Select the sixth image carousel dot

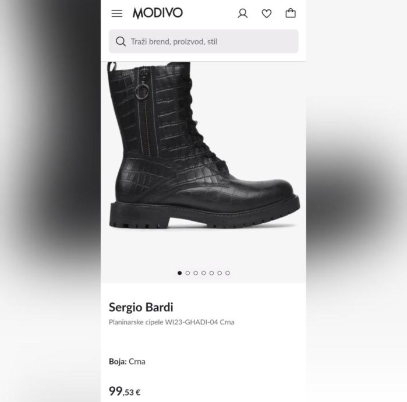pos(220,273)
